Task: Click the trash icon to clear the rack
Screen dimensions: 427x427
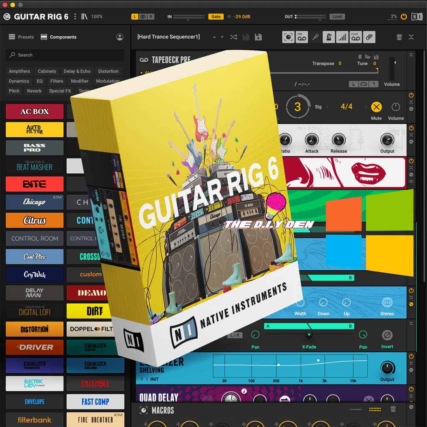Action: coord(399,37)
